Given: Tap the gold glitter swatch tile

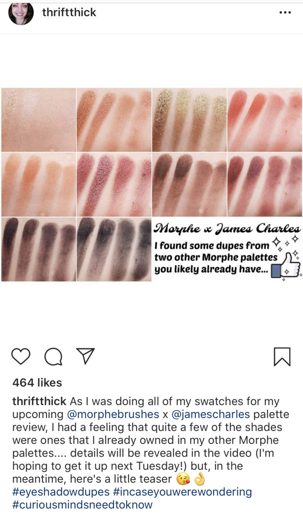Looking at the screenshot, I should (189, 120).
